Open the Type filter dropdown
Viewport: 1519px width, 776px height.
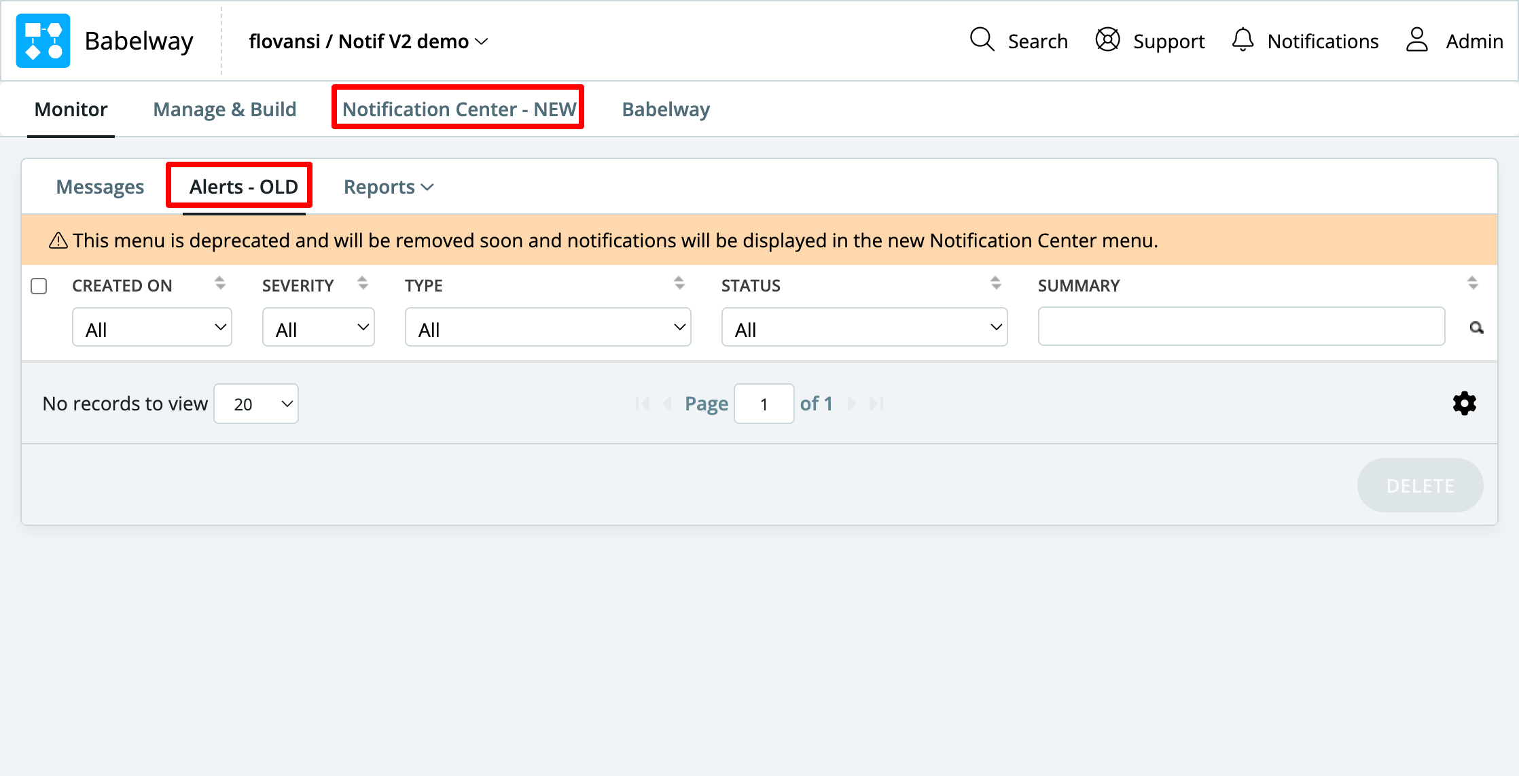click(548, 328)
